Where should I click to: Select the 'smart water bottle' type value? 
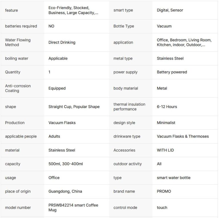(x=174, y=178)
